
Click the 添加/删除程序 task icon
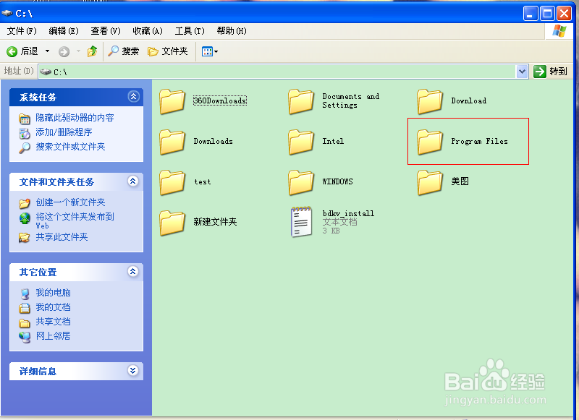[x=25, y=133]
